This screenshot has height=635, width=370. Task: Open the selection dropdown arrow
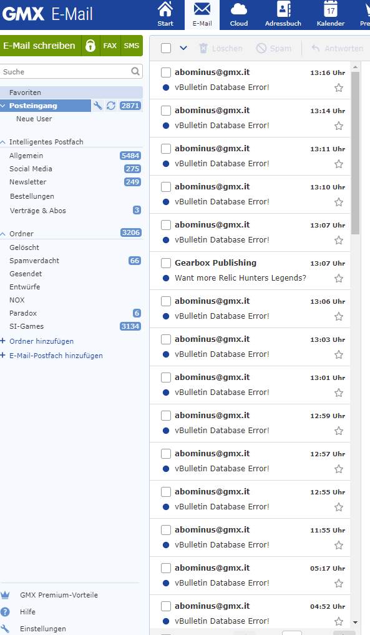point(183,48)
